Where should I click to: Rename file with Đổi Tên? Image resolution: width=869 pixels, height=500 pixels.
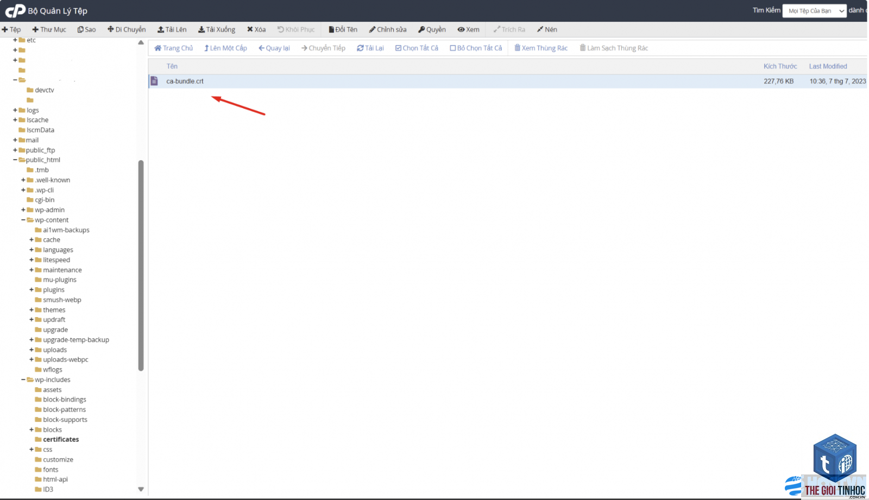pos(343,29)
